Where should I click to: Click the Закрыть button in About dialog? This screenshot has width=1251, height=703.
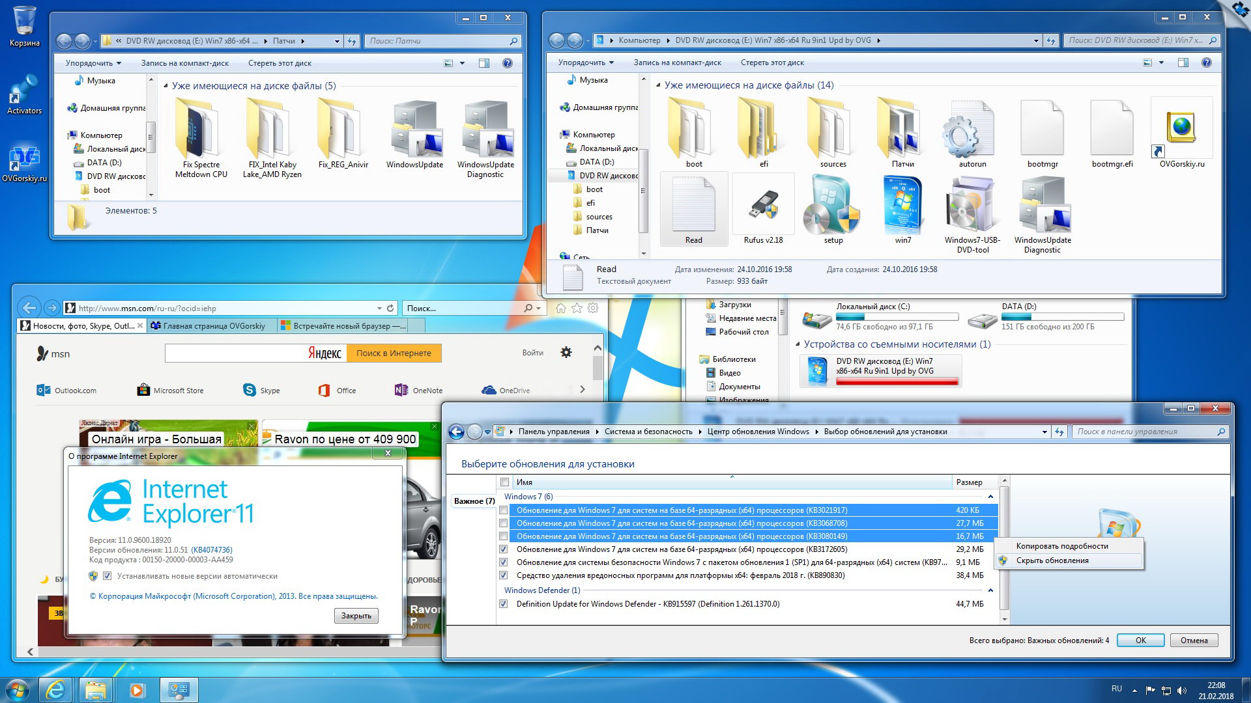[356, 616]
